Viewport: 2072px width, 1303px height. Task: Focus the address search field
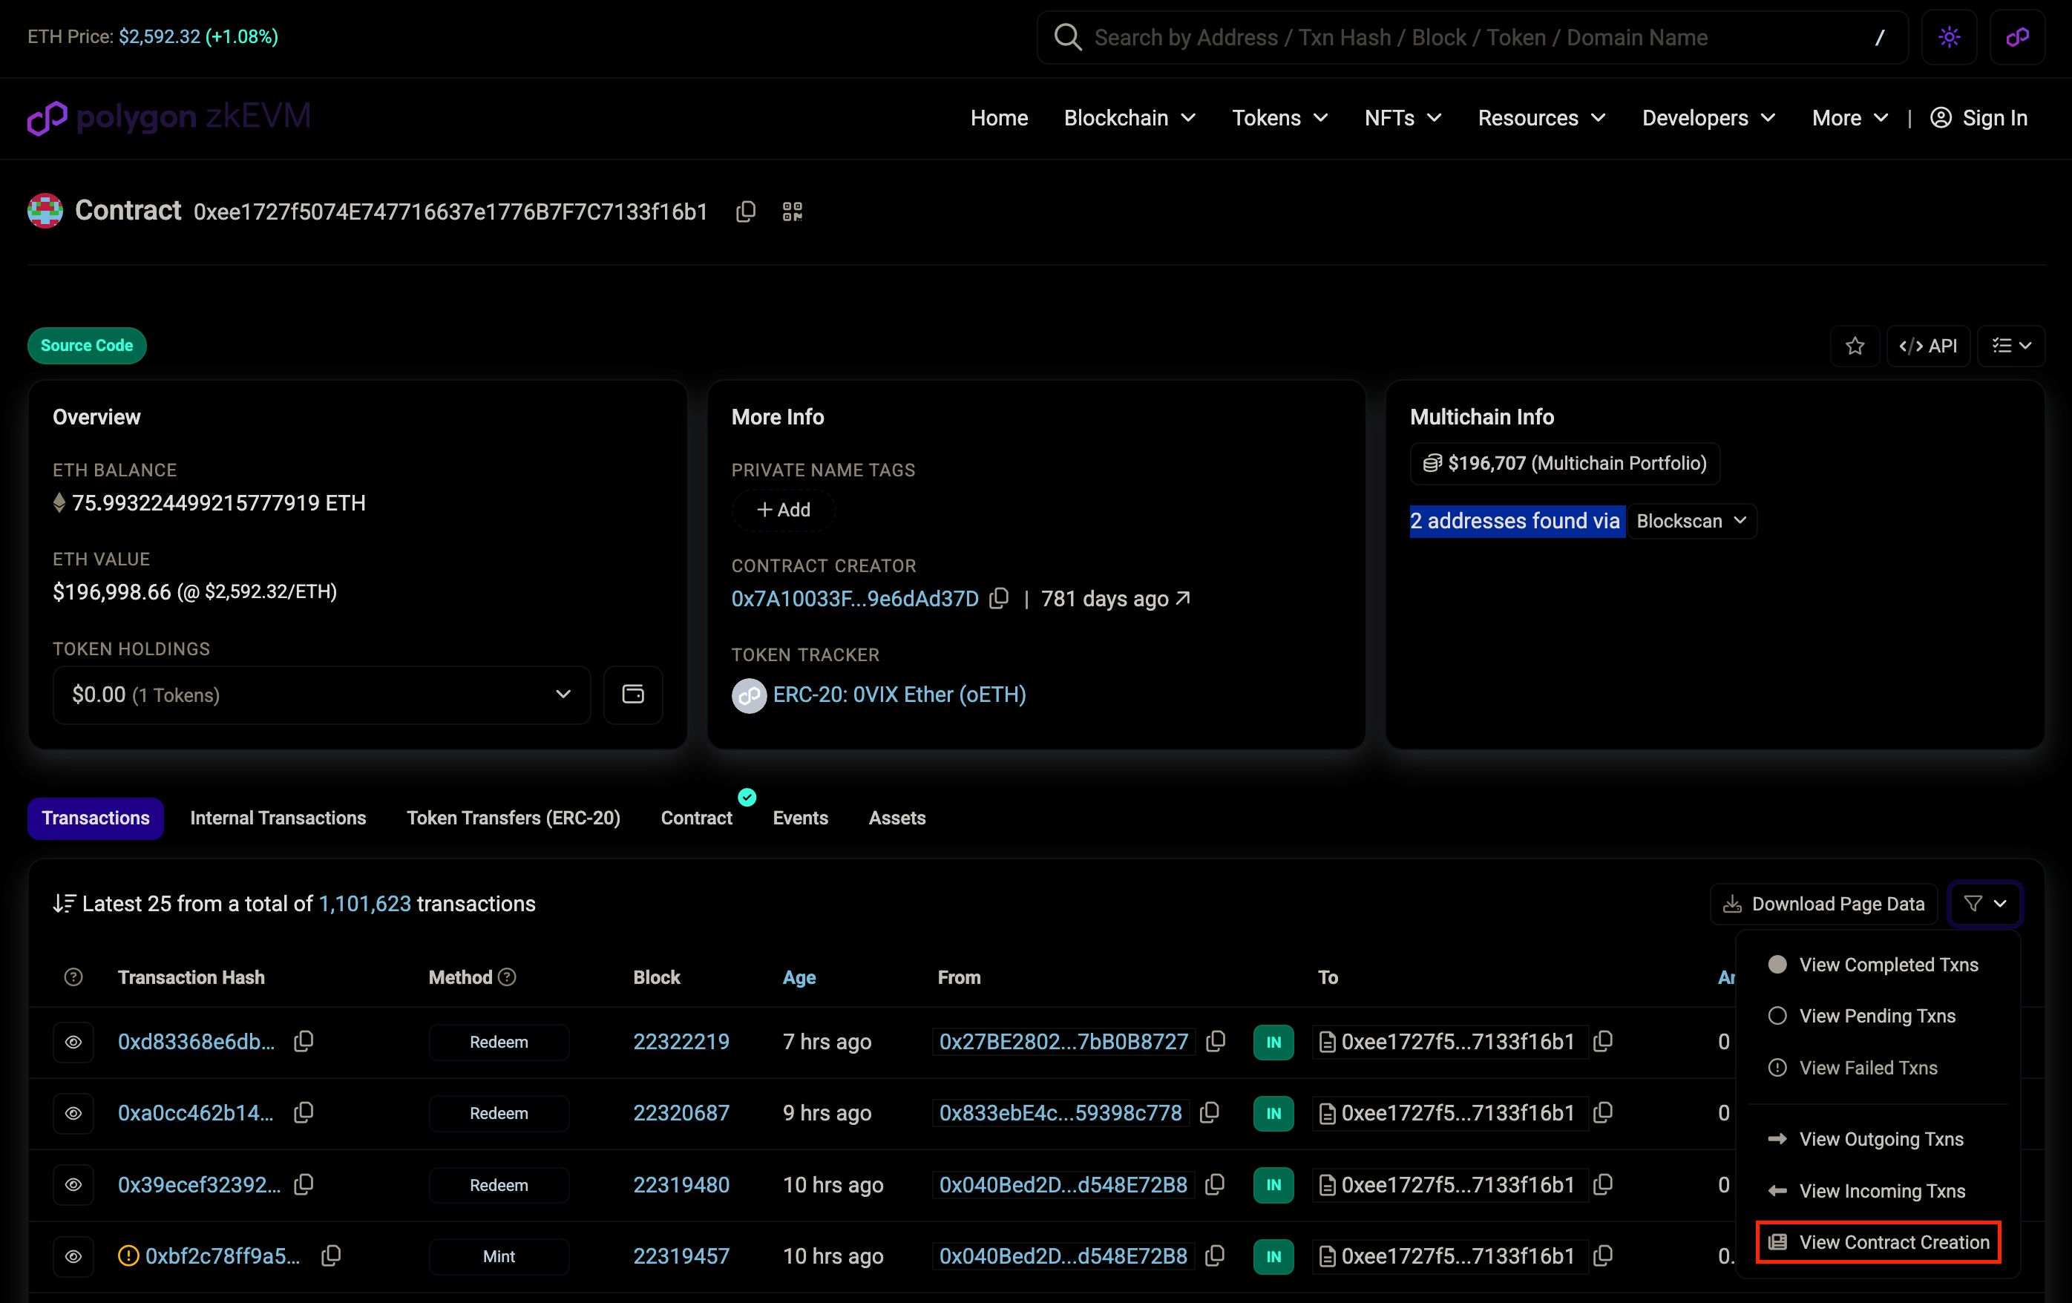pos(1472,37)
